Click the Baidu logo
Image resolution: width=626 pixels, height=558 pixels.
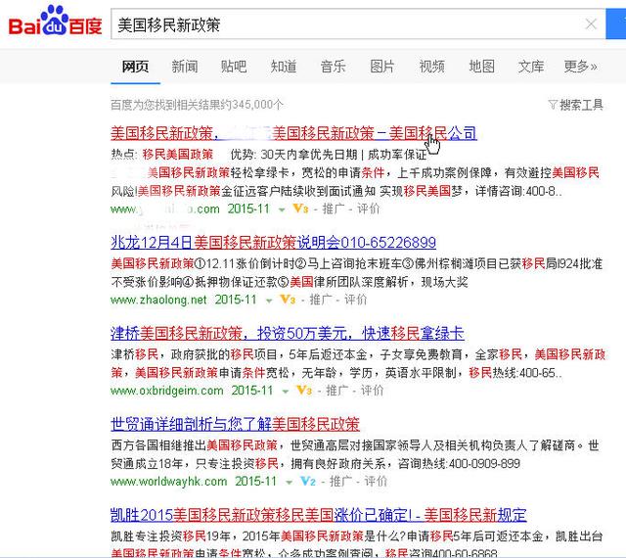(x=55, y=21)
